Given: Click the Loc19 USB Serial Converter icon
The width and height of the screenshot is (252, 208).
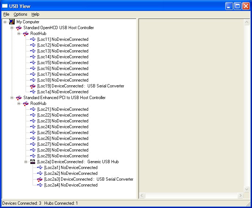Looking at the screenshot, I should pos(33,86).
